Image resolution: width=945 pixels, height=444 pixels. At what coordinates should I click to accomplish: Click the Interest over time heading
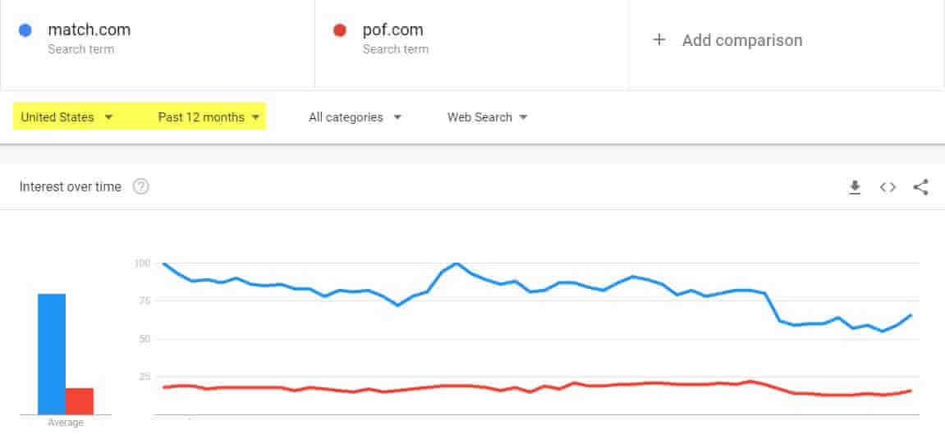point(70,187)
